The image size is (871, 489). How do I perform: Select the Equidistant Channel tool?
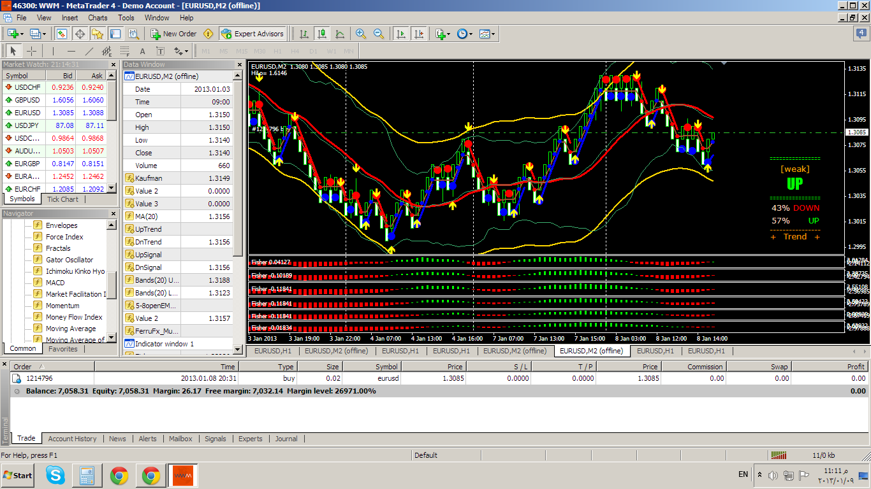point(106,51)
